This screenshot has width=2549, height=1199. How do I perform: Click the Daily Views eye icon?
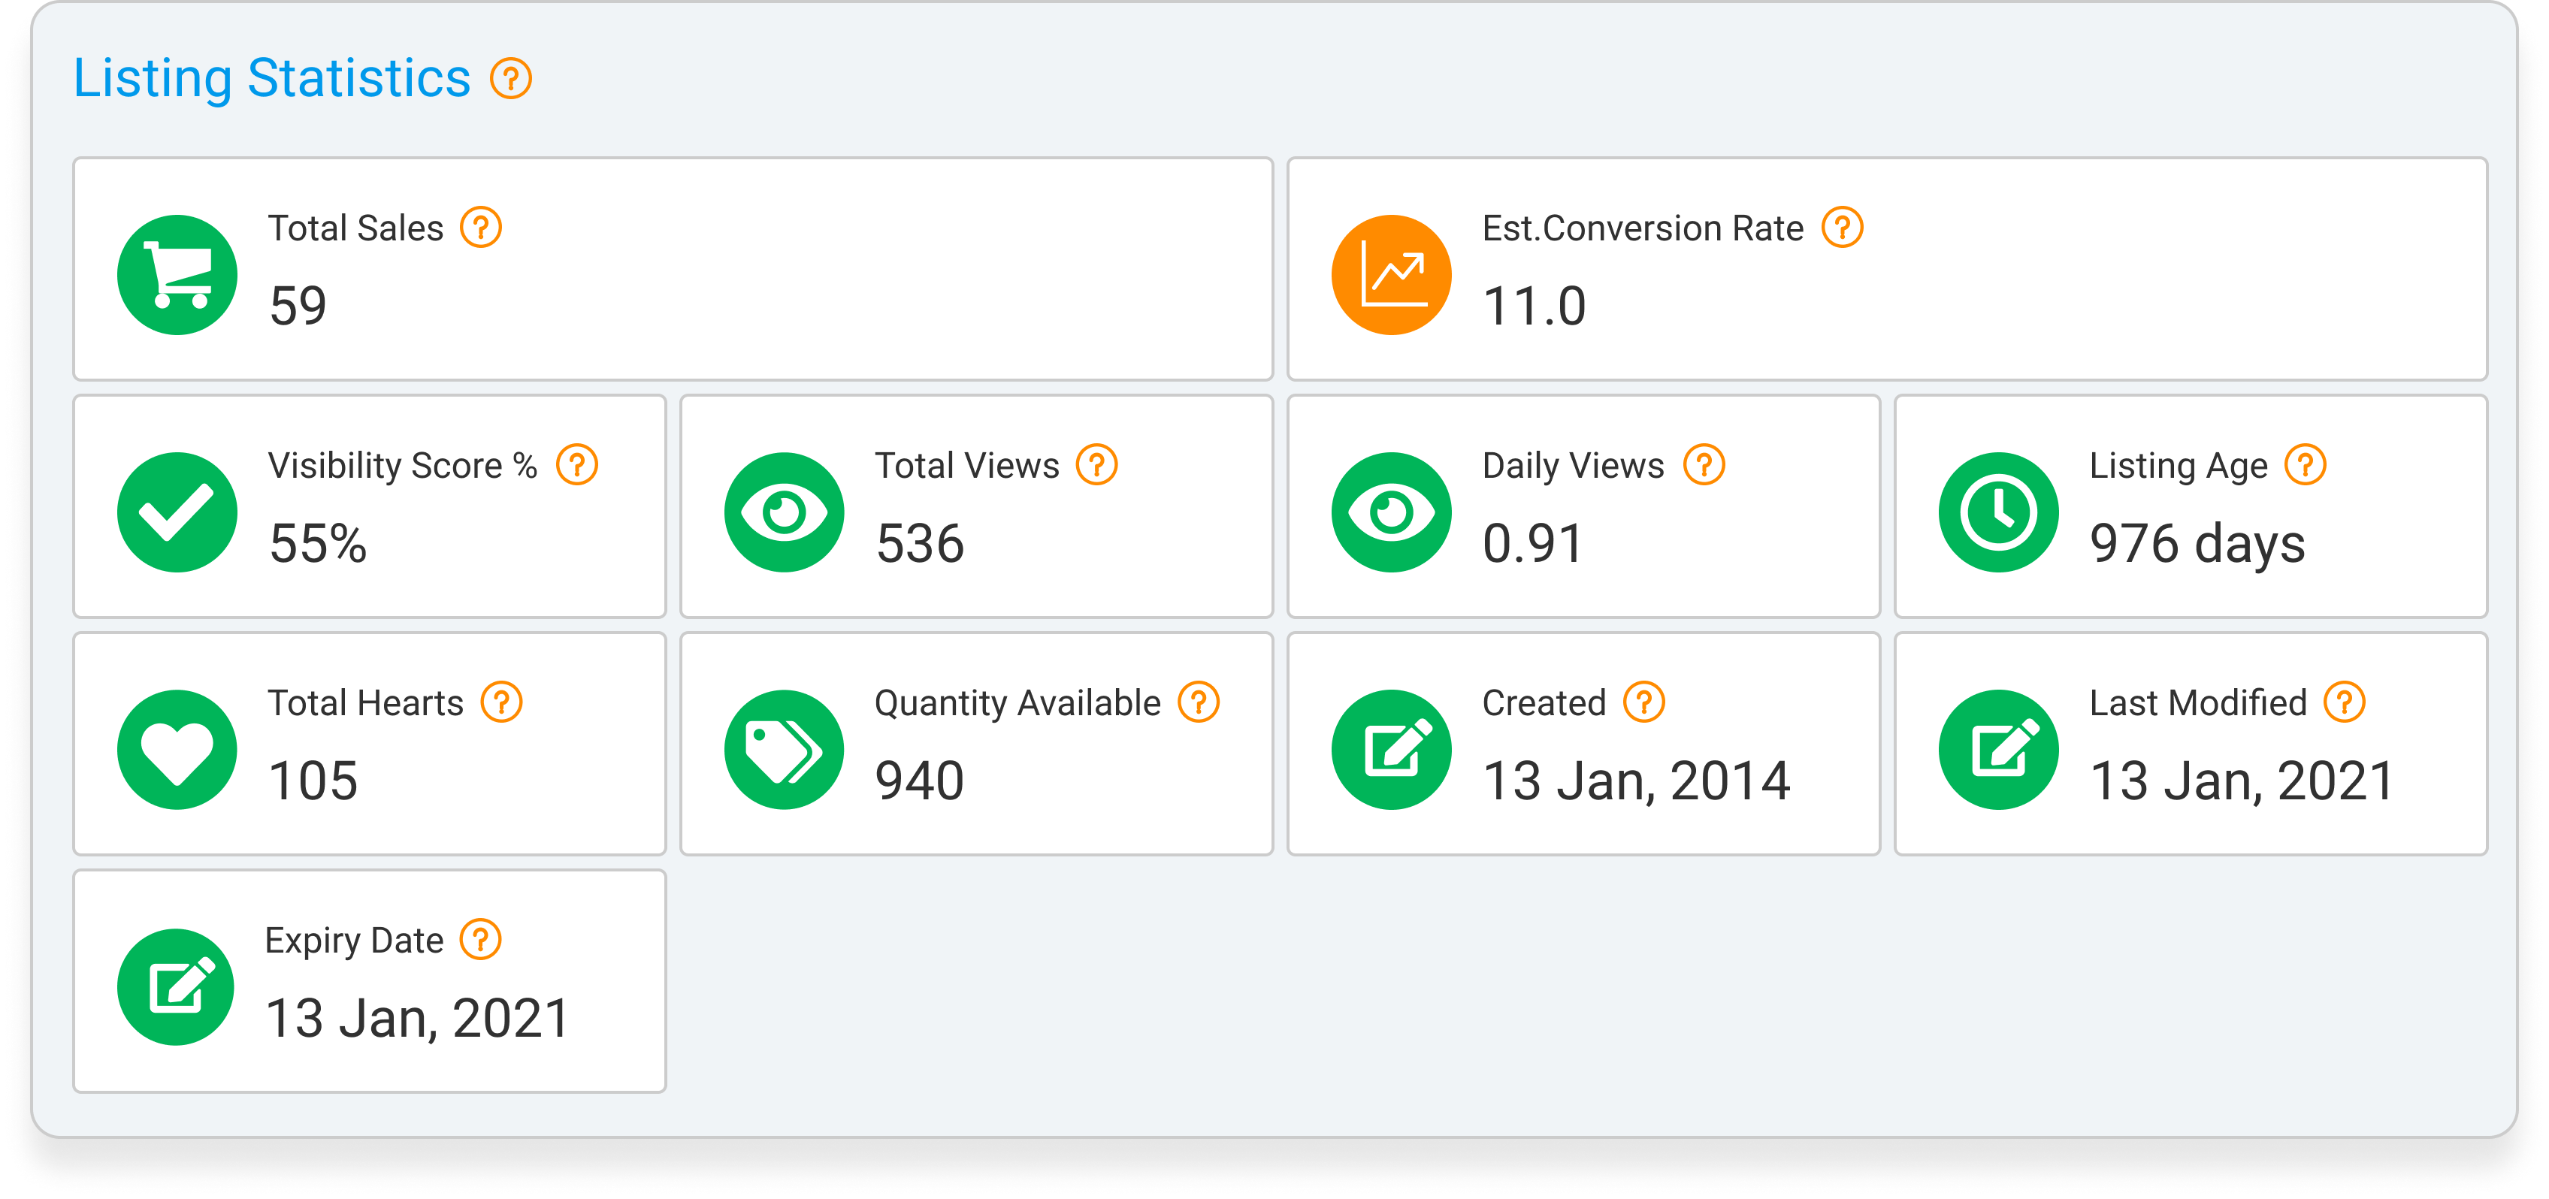1391,512
